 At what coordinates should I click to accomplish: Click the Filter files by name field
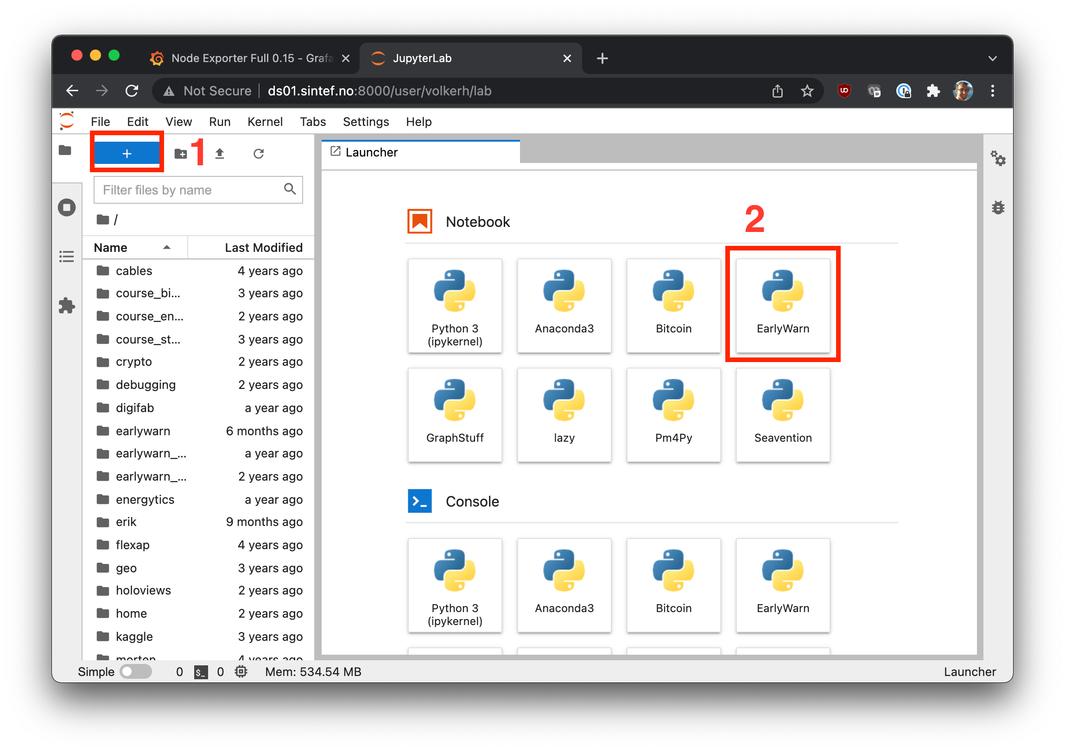coord(190,190)
